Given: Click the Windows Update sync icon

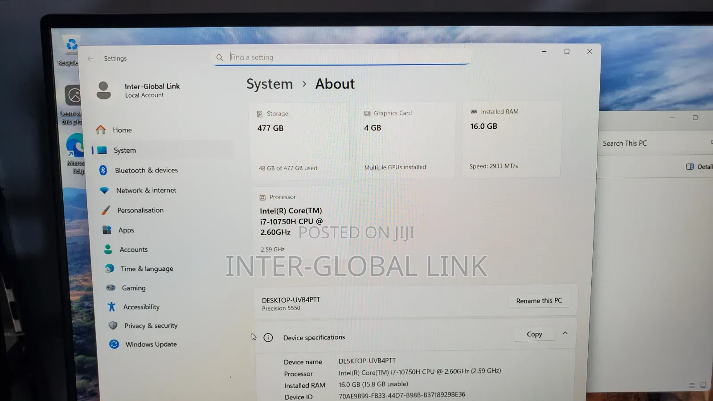Looking at the screenshot, I should pos(114,344).
